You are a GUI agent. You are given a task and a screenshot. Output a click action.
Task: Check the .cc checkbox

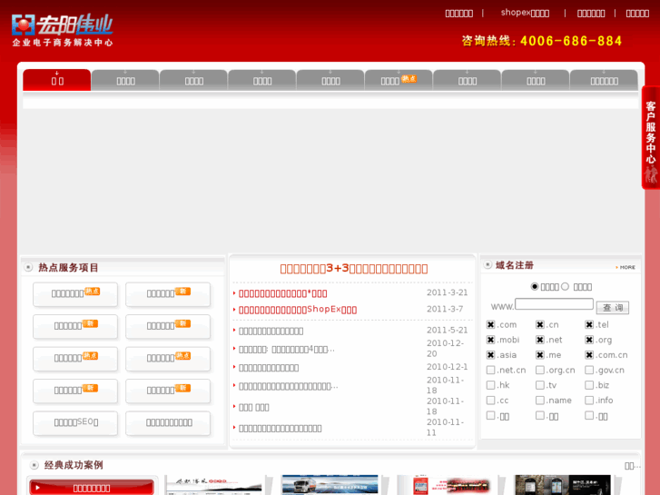coord(490,401)
